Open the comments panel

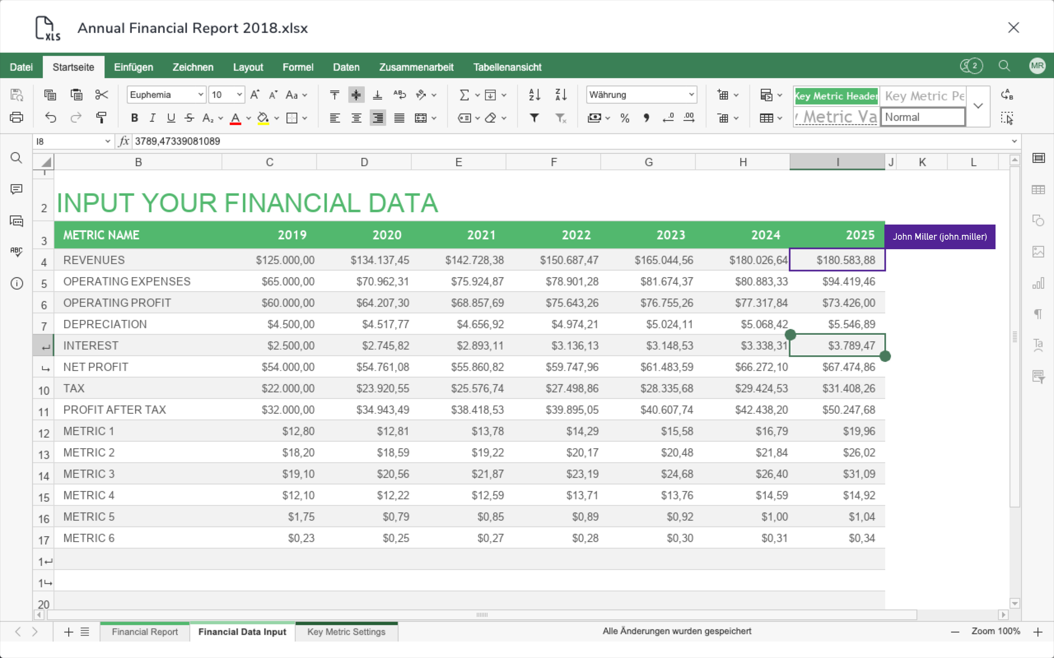click(x=16, y=189)
